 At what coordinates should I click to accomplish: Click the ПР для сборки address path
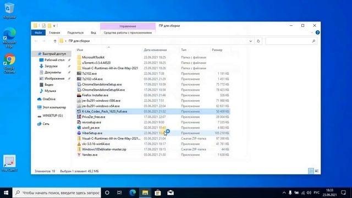[79, 41]
